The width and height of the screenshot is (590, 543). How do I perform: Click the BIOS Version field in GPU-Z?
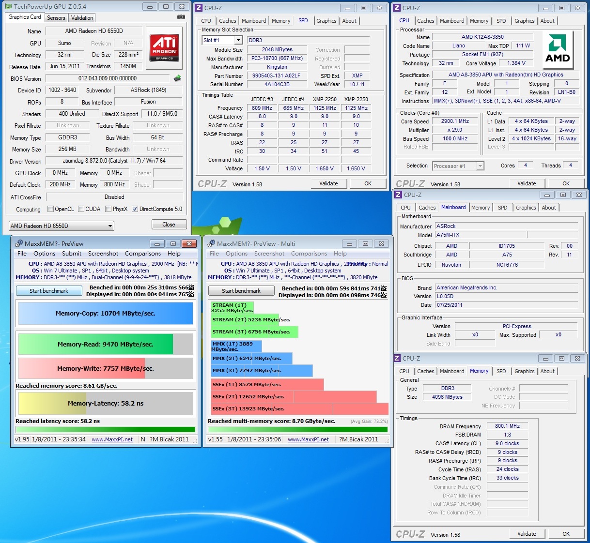[108, 78]
